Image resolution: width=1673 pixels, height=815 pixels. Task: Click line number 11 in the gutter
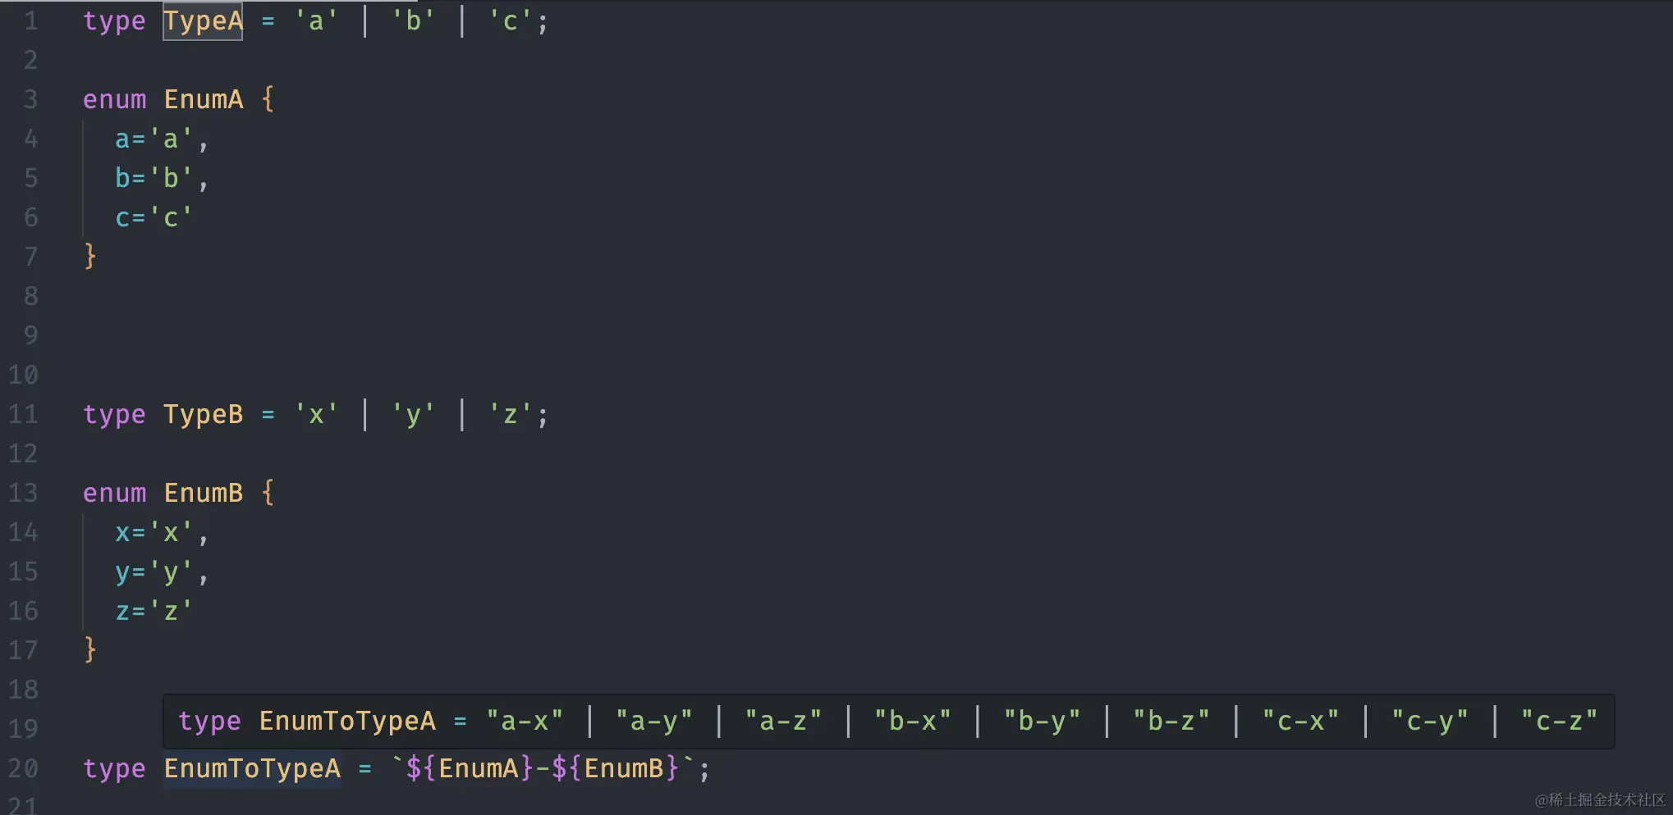[23, 415]
